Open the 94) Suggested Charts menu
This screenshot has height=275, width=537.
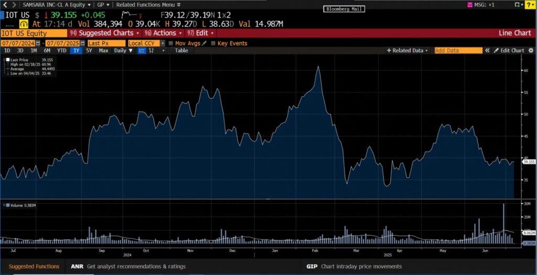pos(105,33)
